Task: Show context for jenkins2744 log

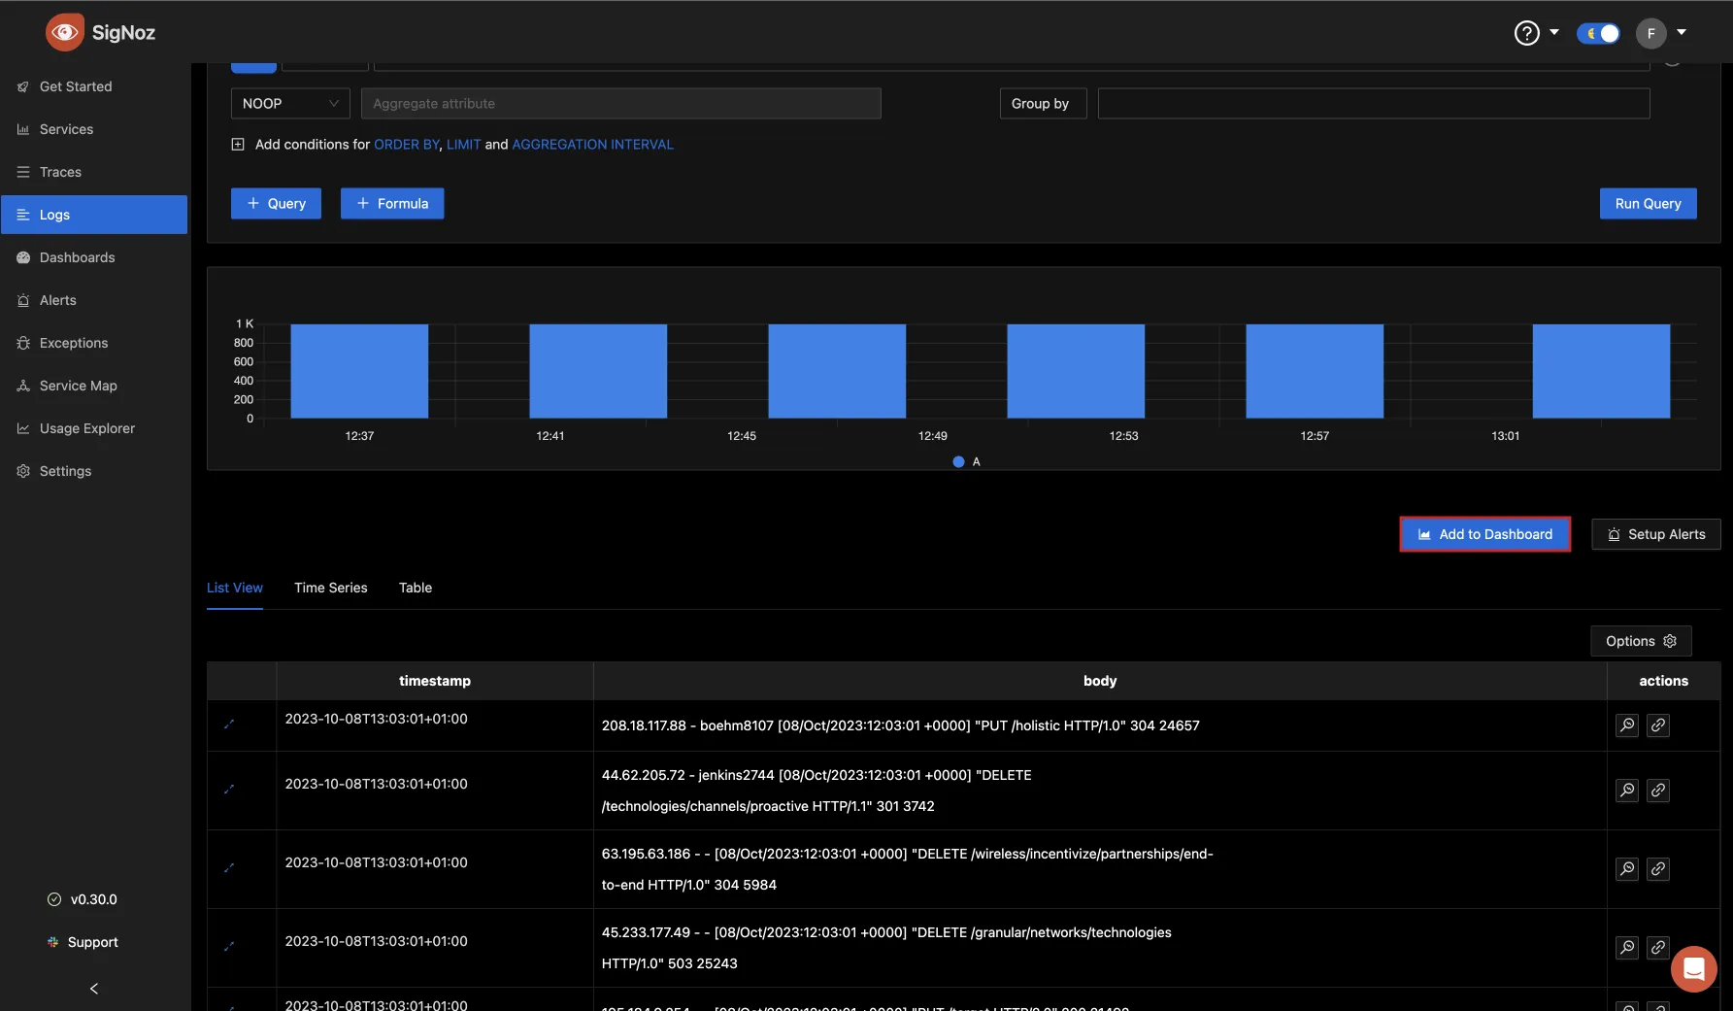Action: pyautogui.click(x=1627, y=791)
